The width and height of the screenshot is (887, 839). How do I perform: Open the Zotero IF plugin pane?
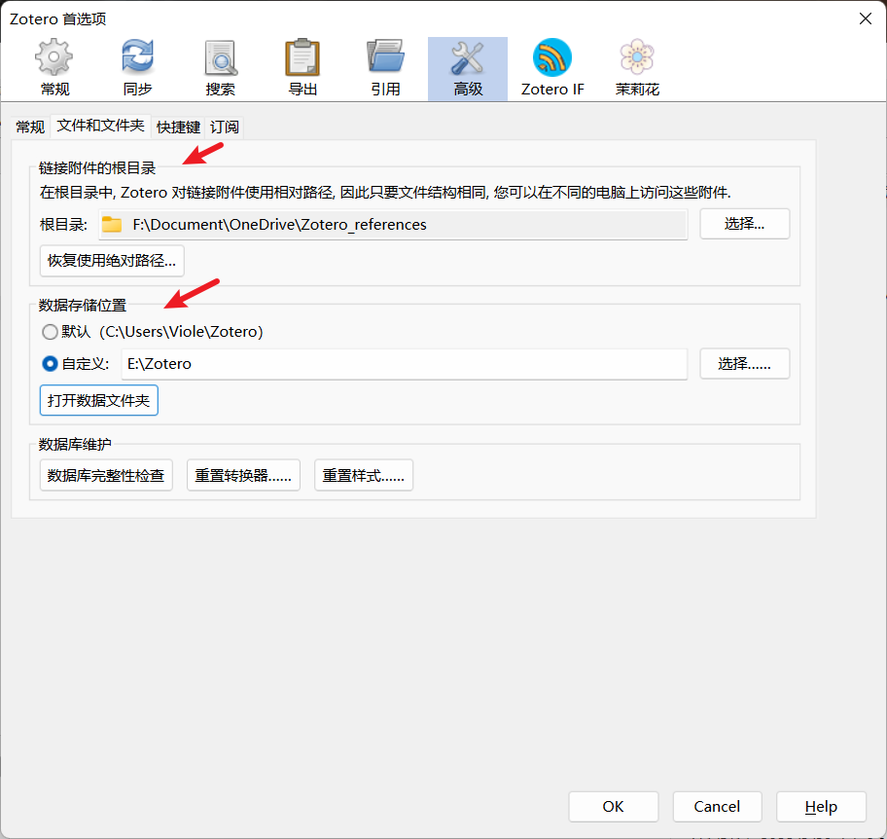[552, 68]
